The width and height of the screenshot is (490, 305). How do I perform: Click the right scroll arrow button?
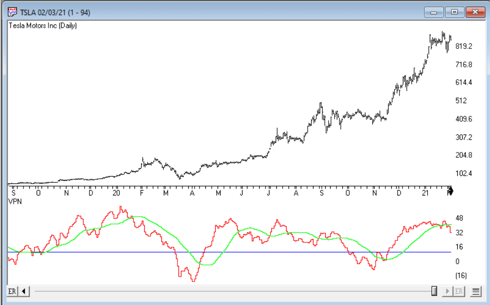point(447,292)
